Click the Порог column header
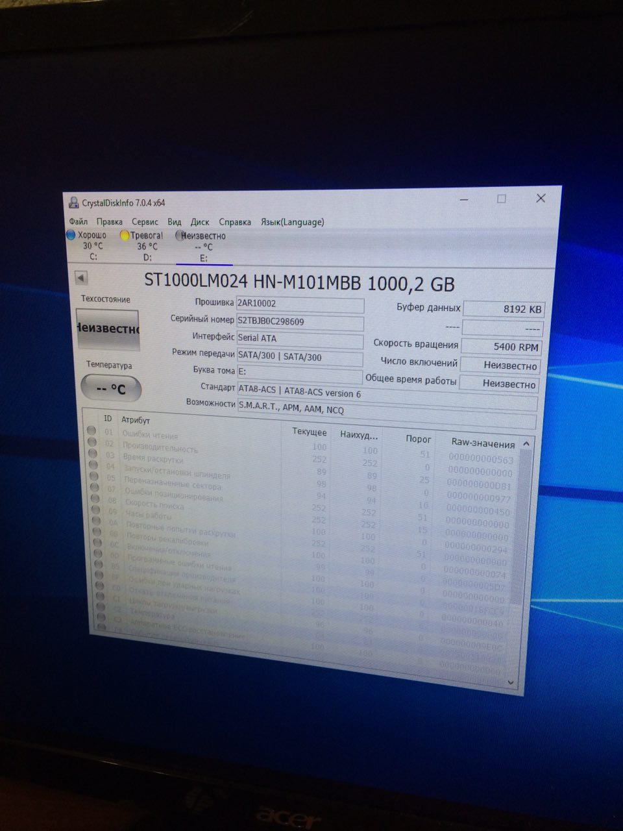The height and width of the screenshot is (831, 623). [x=419, y=439]
